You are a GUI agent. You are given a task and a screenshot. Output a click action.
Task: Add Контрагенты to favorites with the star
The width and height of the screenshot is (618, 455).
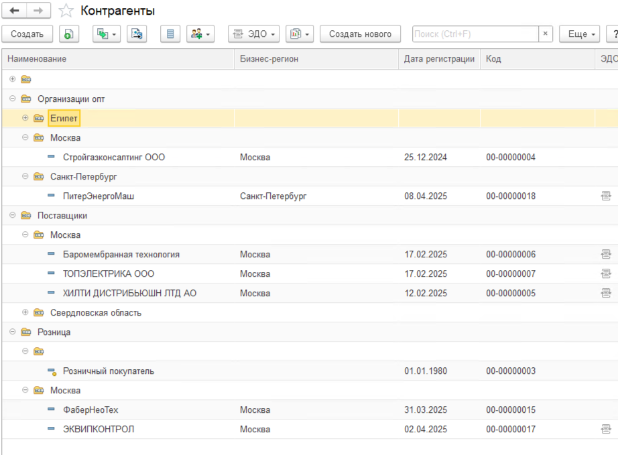[x=66, y=11]
